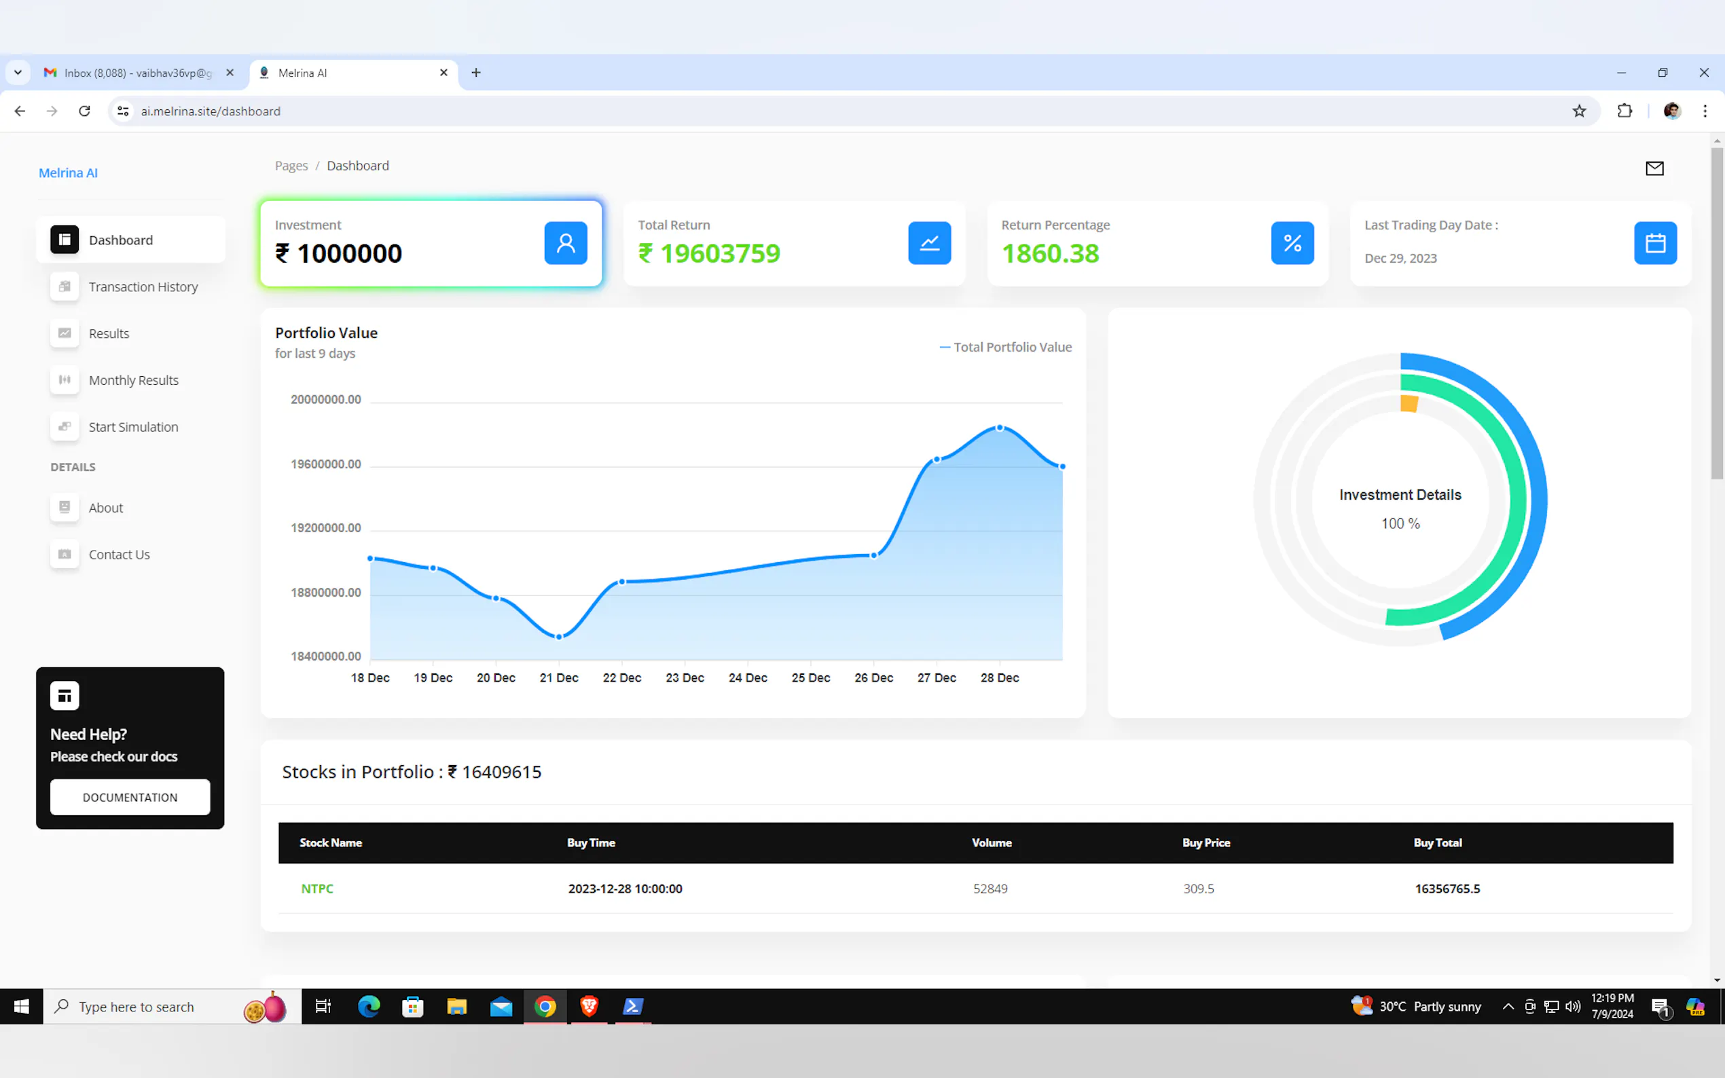
Task: Expand the tab search dropdown arrow
Action: tap(18, 73)
